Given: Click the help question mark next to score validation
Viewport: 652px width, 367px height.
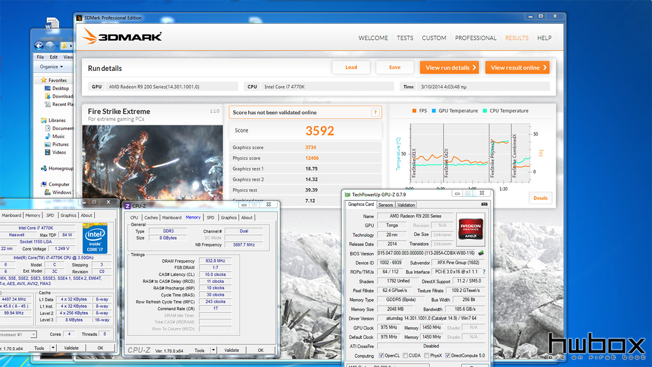Looking at the screenshot, I should point(375,113).
